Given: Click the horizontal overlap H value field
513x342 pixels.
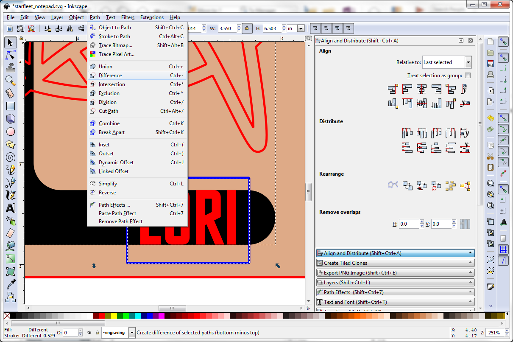Looking at the screenshot, I should 410,224.
